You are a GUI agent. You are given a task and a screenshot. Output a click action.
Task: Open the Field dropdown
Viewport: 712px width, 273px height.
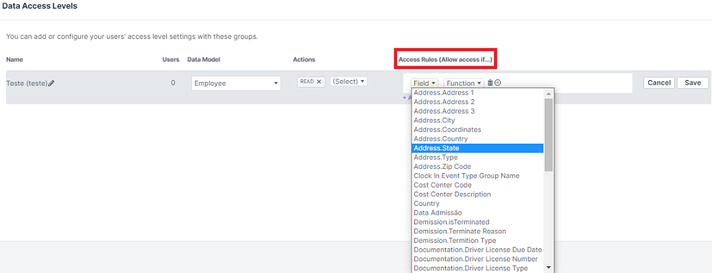click(x=425, y=83)
